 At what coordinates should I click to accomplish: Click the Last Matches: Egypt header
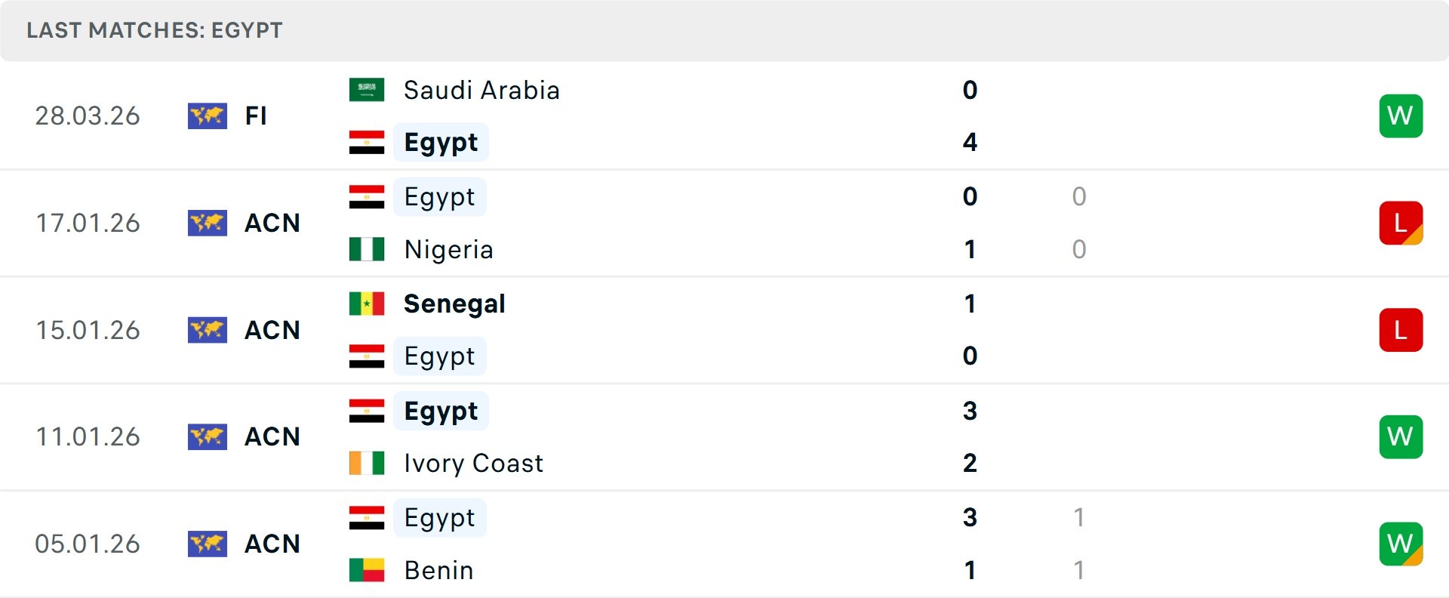[x=155, y=30]
